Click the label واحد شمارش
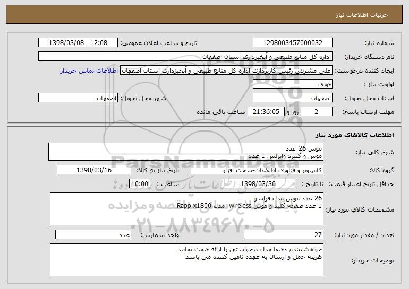The height and width of the screenshot is (289, 409). (x=160, y=235)
